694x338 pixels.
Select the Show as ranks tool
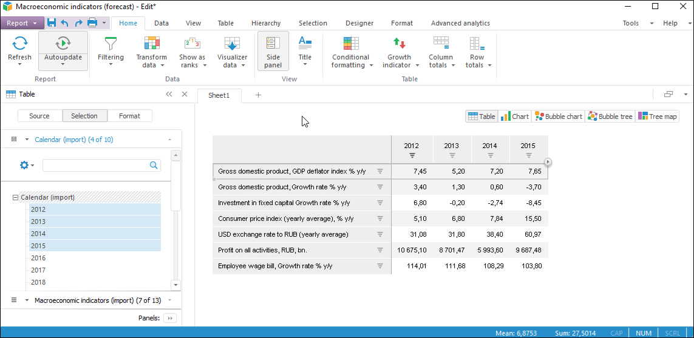tap(192, 44)
